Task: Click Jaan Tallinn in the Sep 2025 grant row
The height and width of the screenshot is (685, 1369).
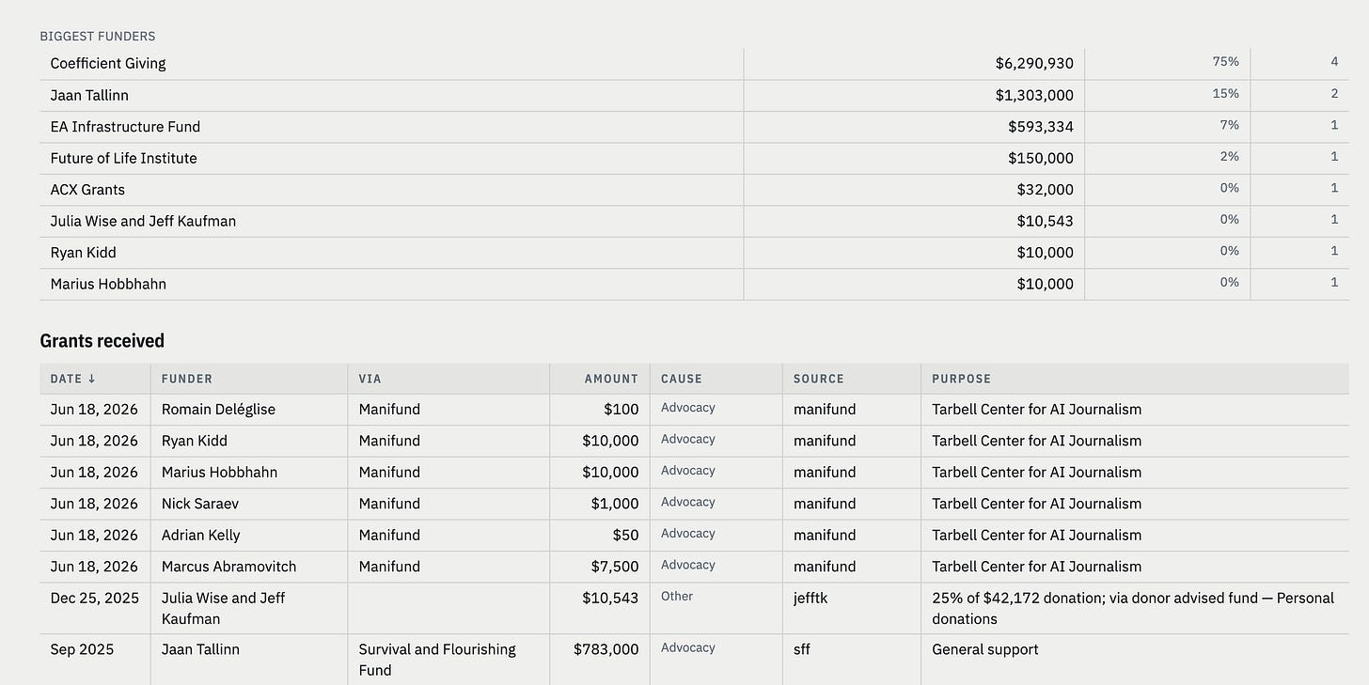Action: tap(200, 650)
